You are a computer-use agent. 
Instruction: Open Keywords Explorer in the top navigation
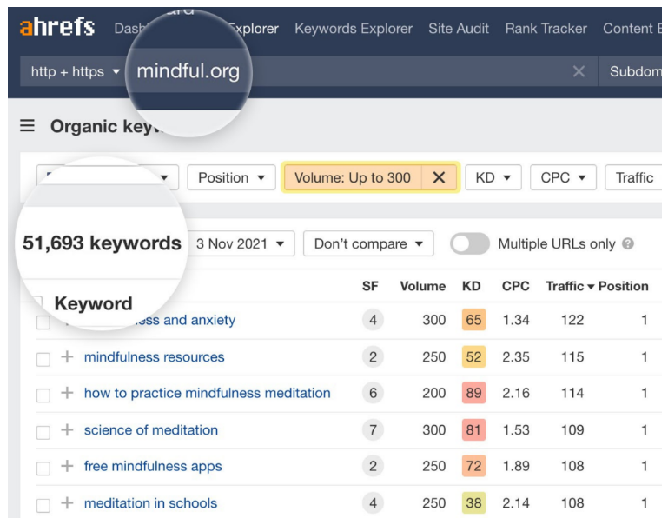pyautogui.click(x=354, y=29)
